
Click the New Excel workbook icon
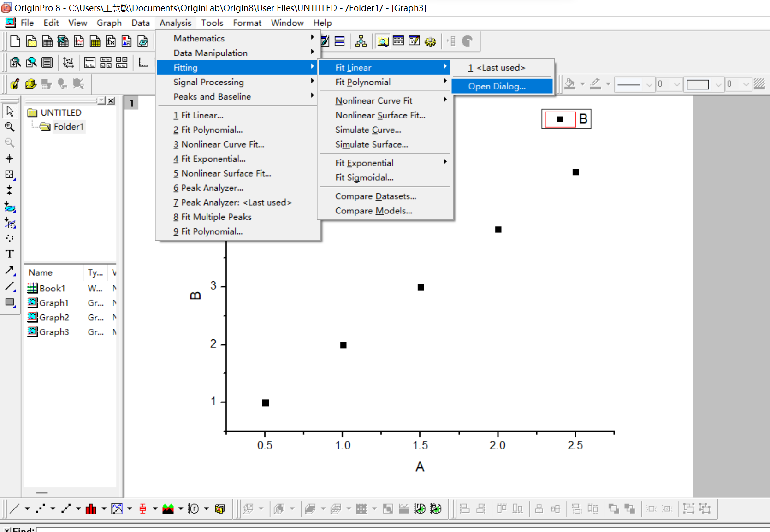63,41
